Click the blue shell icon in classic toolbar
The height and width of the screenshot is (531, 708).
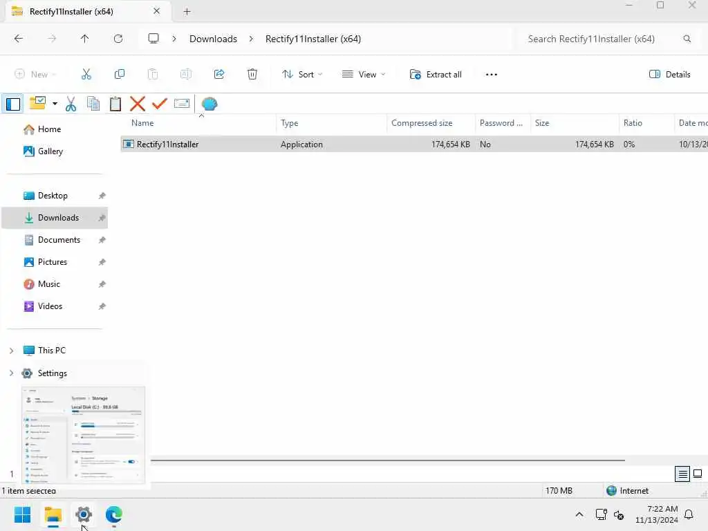(209, 104)
